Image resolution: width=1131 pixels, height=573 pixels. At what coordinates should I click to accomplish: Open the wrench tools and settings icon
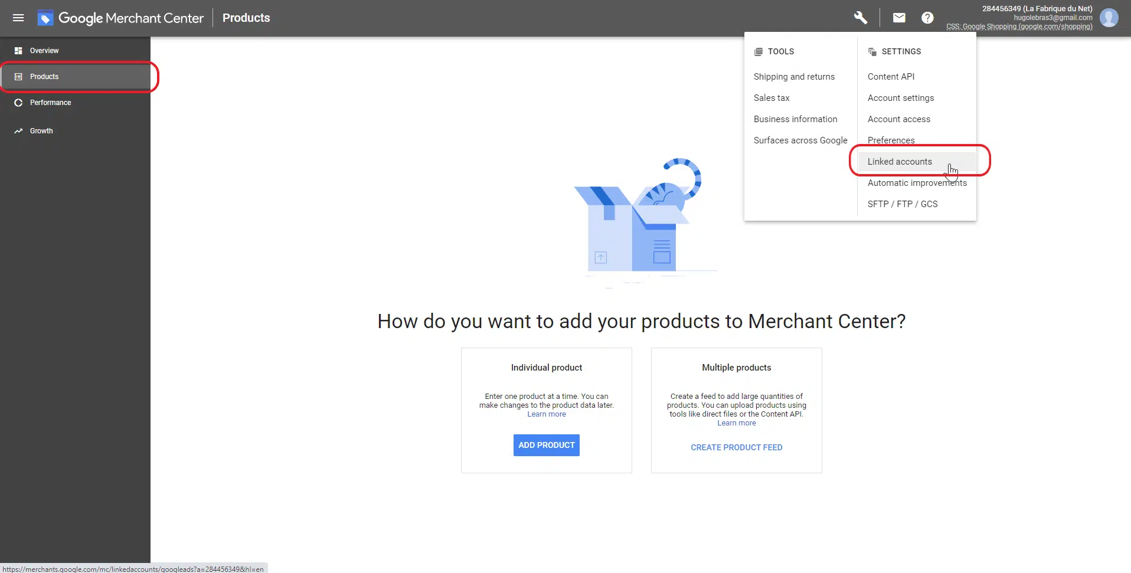861,18
